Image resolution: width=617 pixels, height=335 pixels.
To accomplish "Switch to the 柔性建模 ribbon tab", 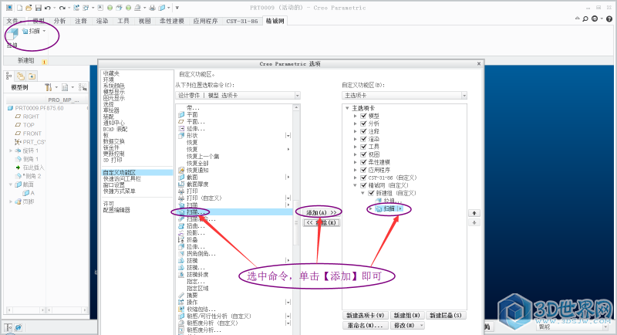I will click(x=172, y=21).
